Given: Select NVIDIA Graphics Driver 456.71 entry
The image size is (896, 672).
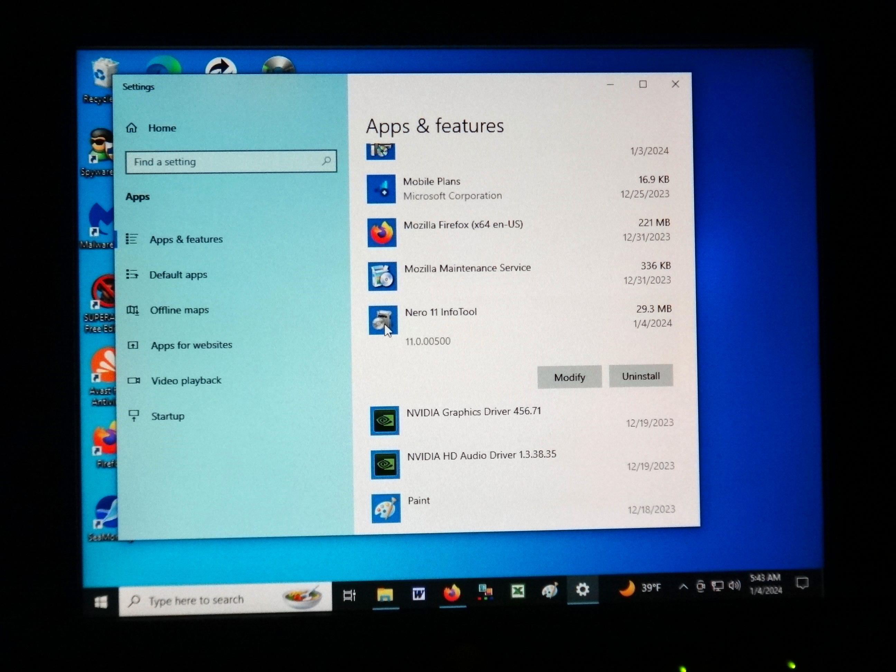Looking at the screenshot, I should point(474,412).
